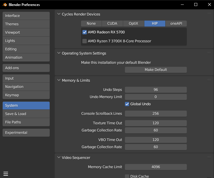Open the Experimental preferences section
This screenshot has height=178, width=214.
click(26, 133)
